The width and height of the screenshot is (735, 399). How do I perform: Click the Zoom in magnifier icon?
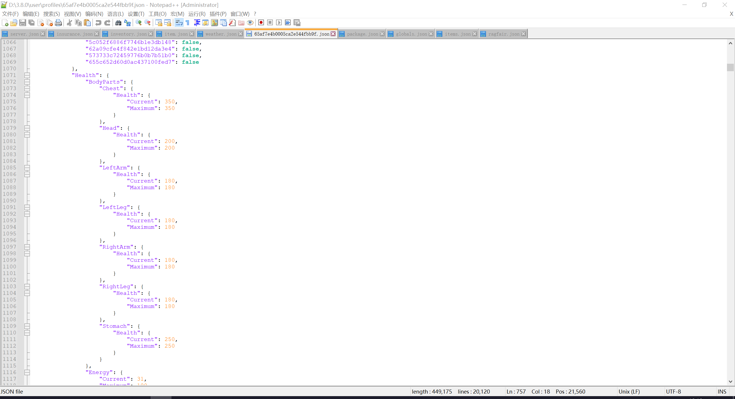(x=138, y=23)
